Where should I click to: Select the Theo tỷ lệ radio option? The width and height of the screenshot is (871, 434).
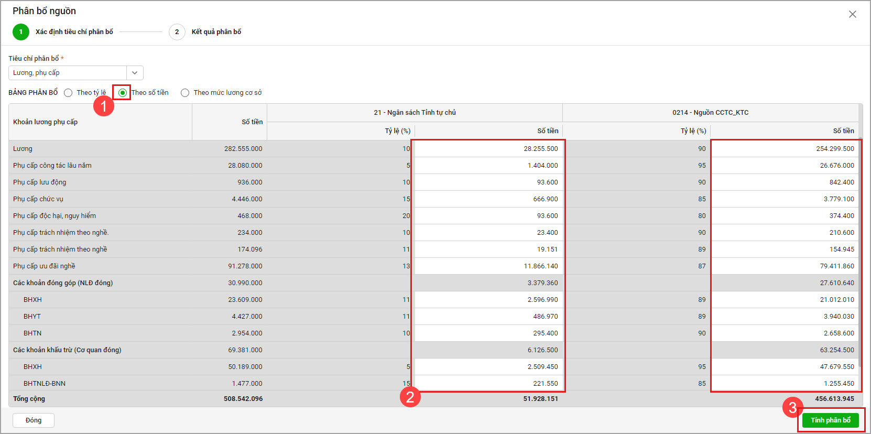coord(69,93)
